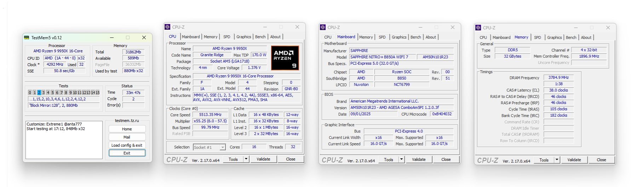Click the Graphic Interface Bus PCI-Express 4.0 field

point(409,131)
